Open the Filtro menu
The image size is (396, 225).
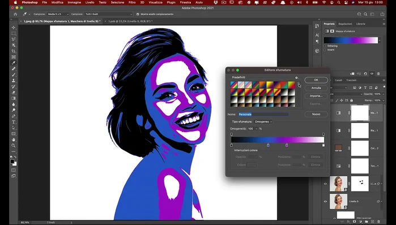pyautogui.click(x=132, y=2)
